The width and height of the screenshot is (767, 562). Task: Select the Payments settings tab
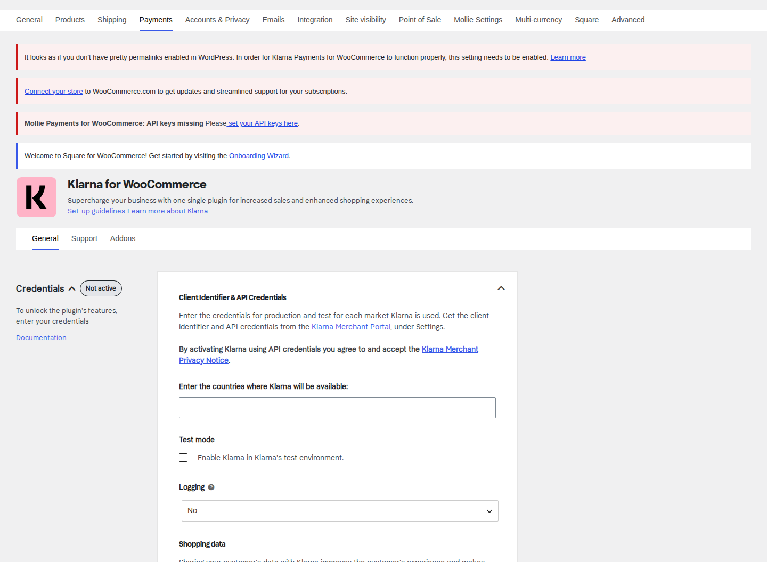pos(156,20)
